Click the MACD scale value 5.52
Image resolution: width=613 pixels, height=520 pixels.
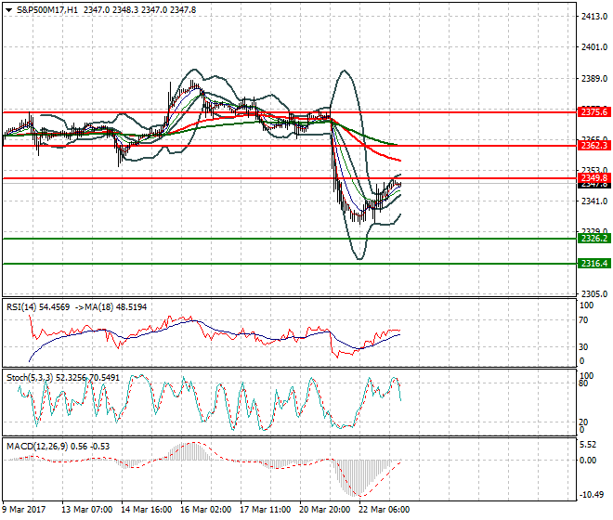point(588,445)
